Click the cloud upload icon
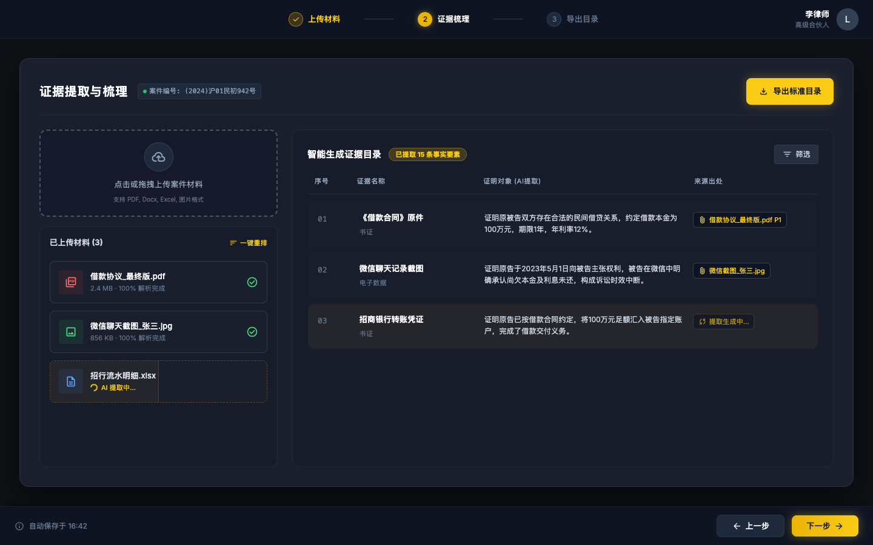873x545 pixels. [159, 157]
